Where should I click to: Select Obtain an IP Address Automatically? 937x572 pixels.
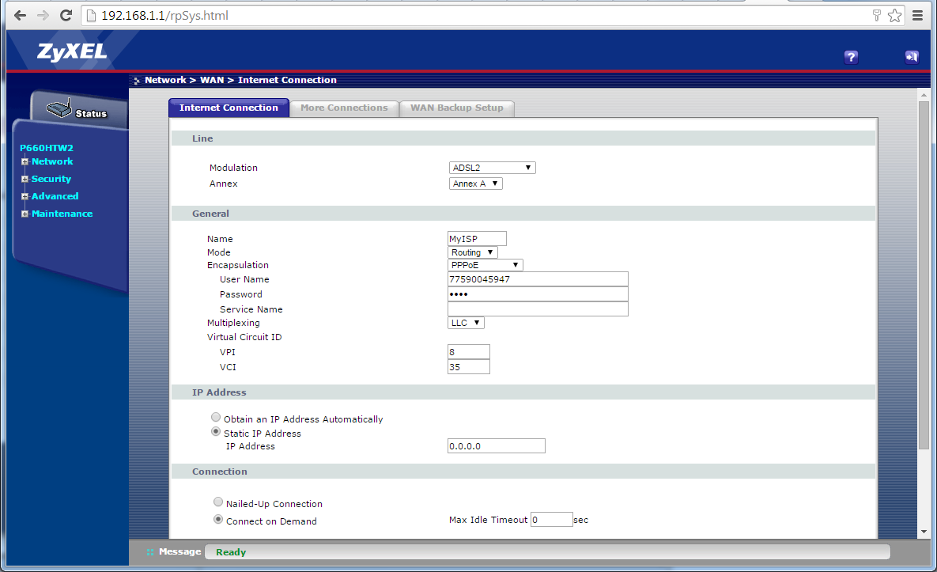(x=217, y=418)
